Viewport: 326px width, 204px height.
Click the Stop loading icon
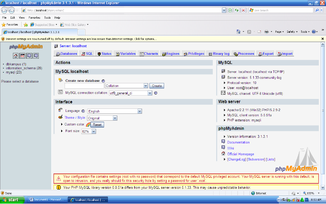[x=244, y=10]
